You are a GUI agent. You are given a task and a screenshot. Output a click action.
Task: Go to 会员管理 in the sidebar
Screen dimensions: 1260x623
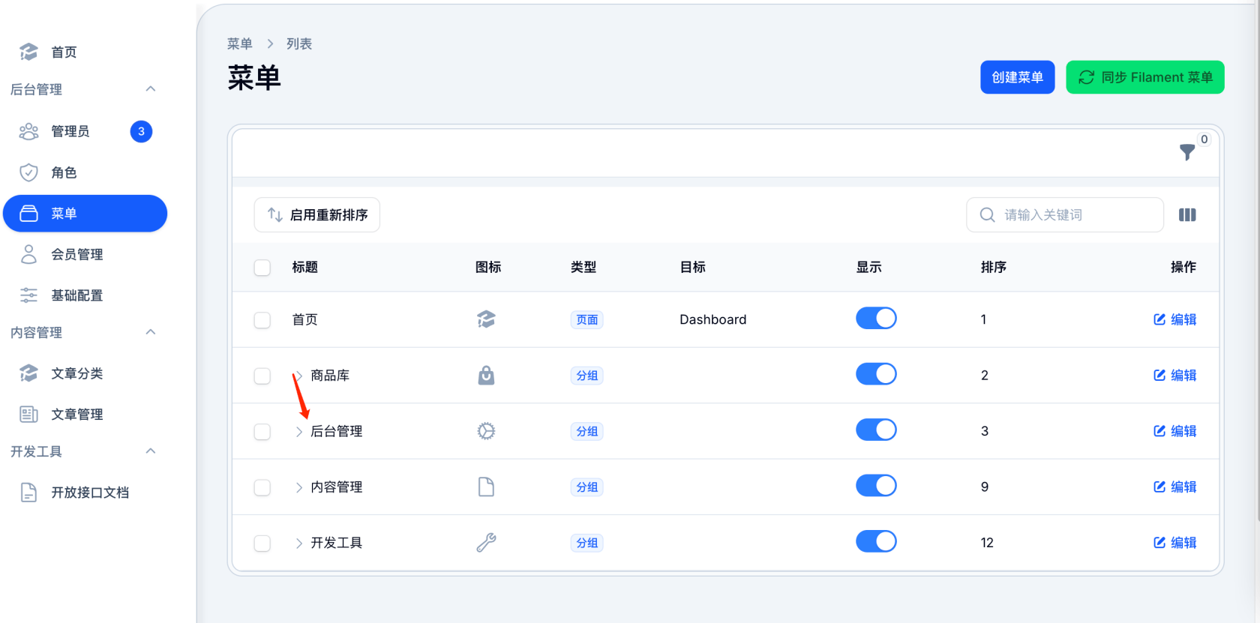[76, 255]
